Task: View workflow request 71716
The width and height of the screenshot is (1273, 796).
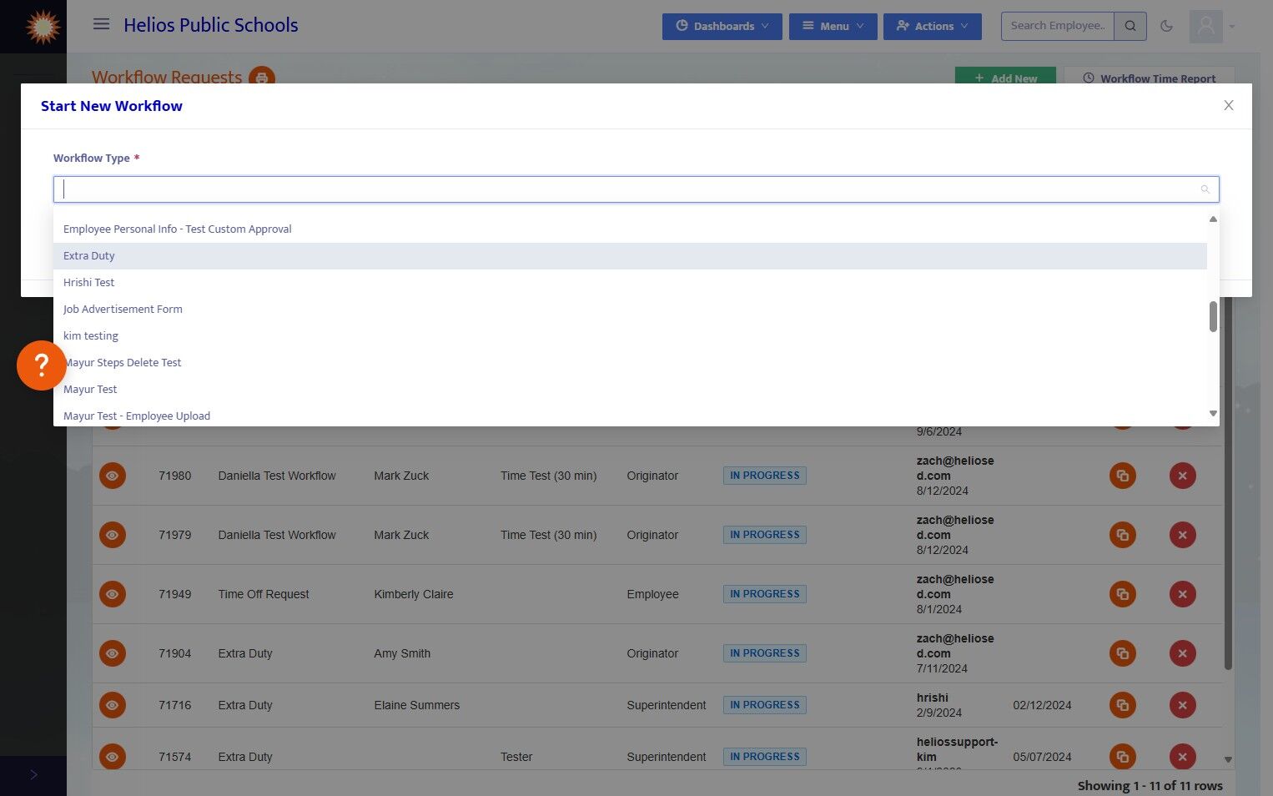Action: (x=113, y=705)
